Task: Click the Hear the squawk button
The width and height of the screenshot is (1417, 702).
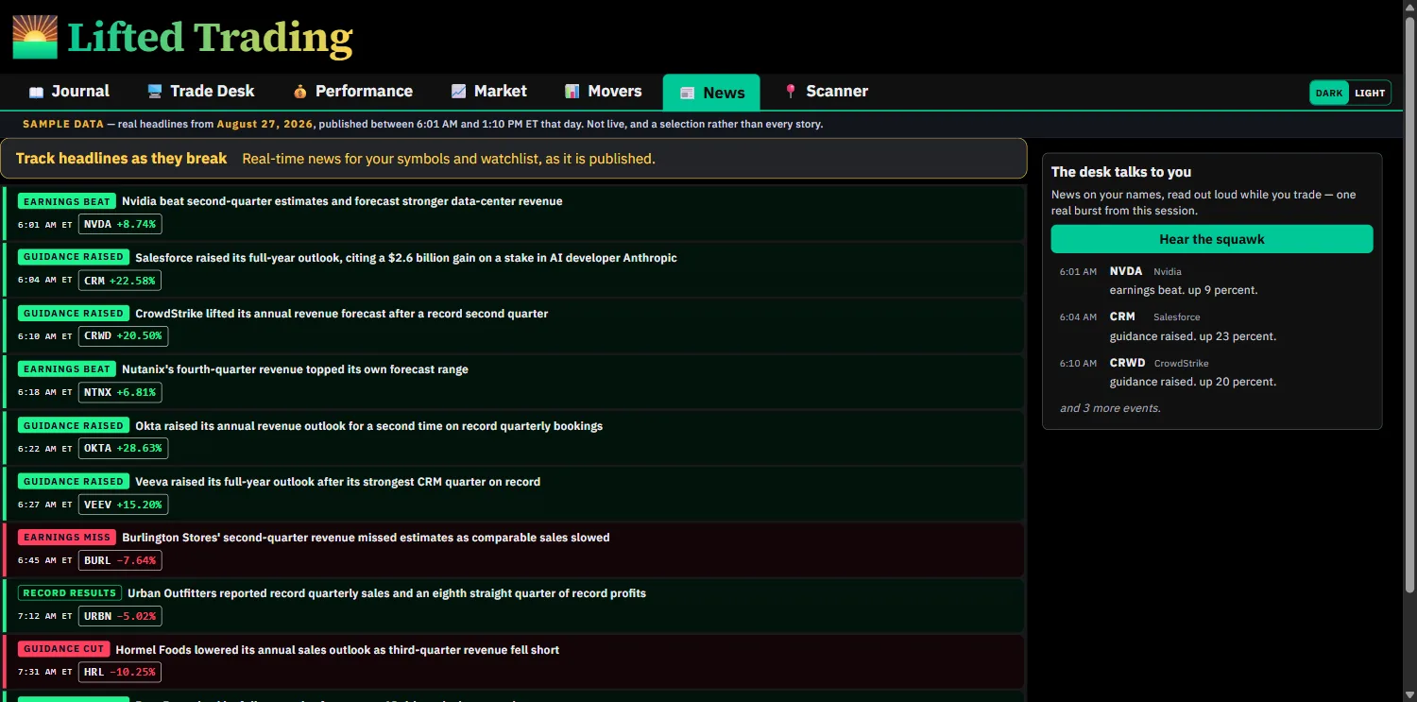Action: 1212,239
